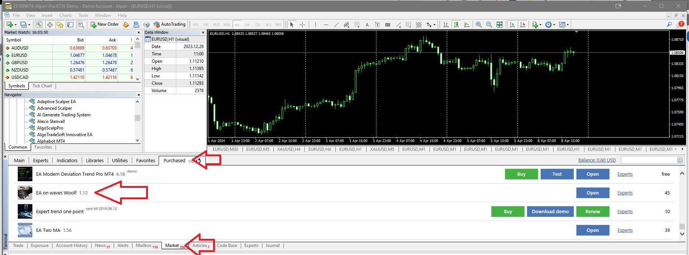The width and height of the screenshot is (689, 255).
Task: Click Renew for Expert trend one point
Action: point(593,212)
